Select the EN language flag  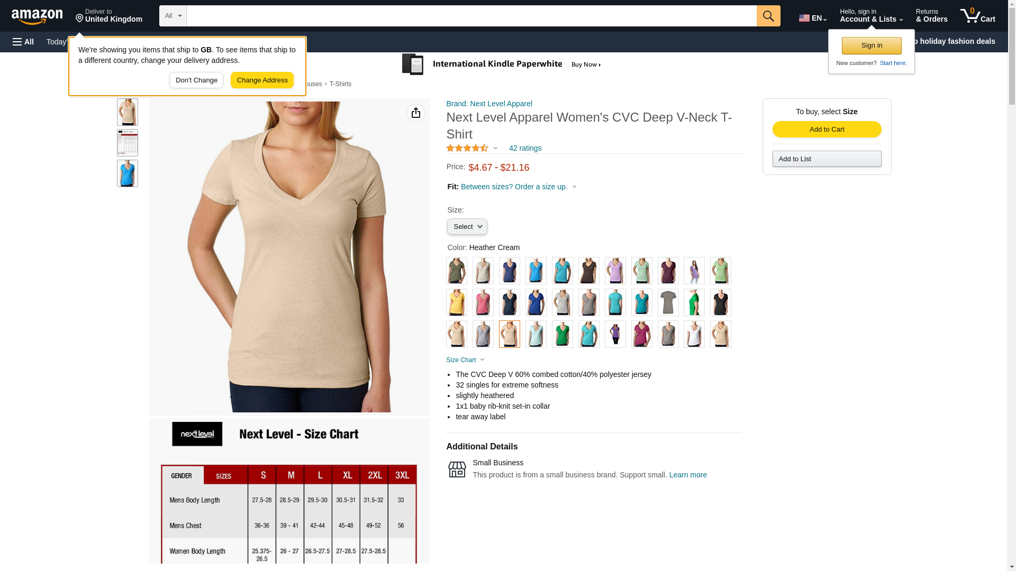point(812,18)
